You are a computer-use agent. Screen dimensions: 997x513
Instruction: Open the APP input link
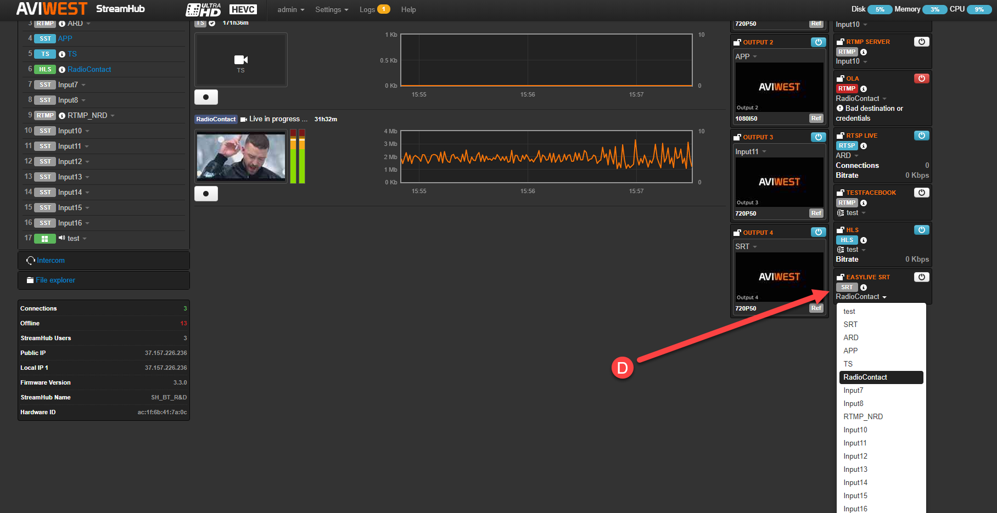[65, 39]
